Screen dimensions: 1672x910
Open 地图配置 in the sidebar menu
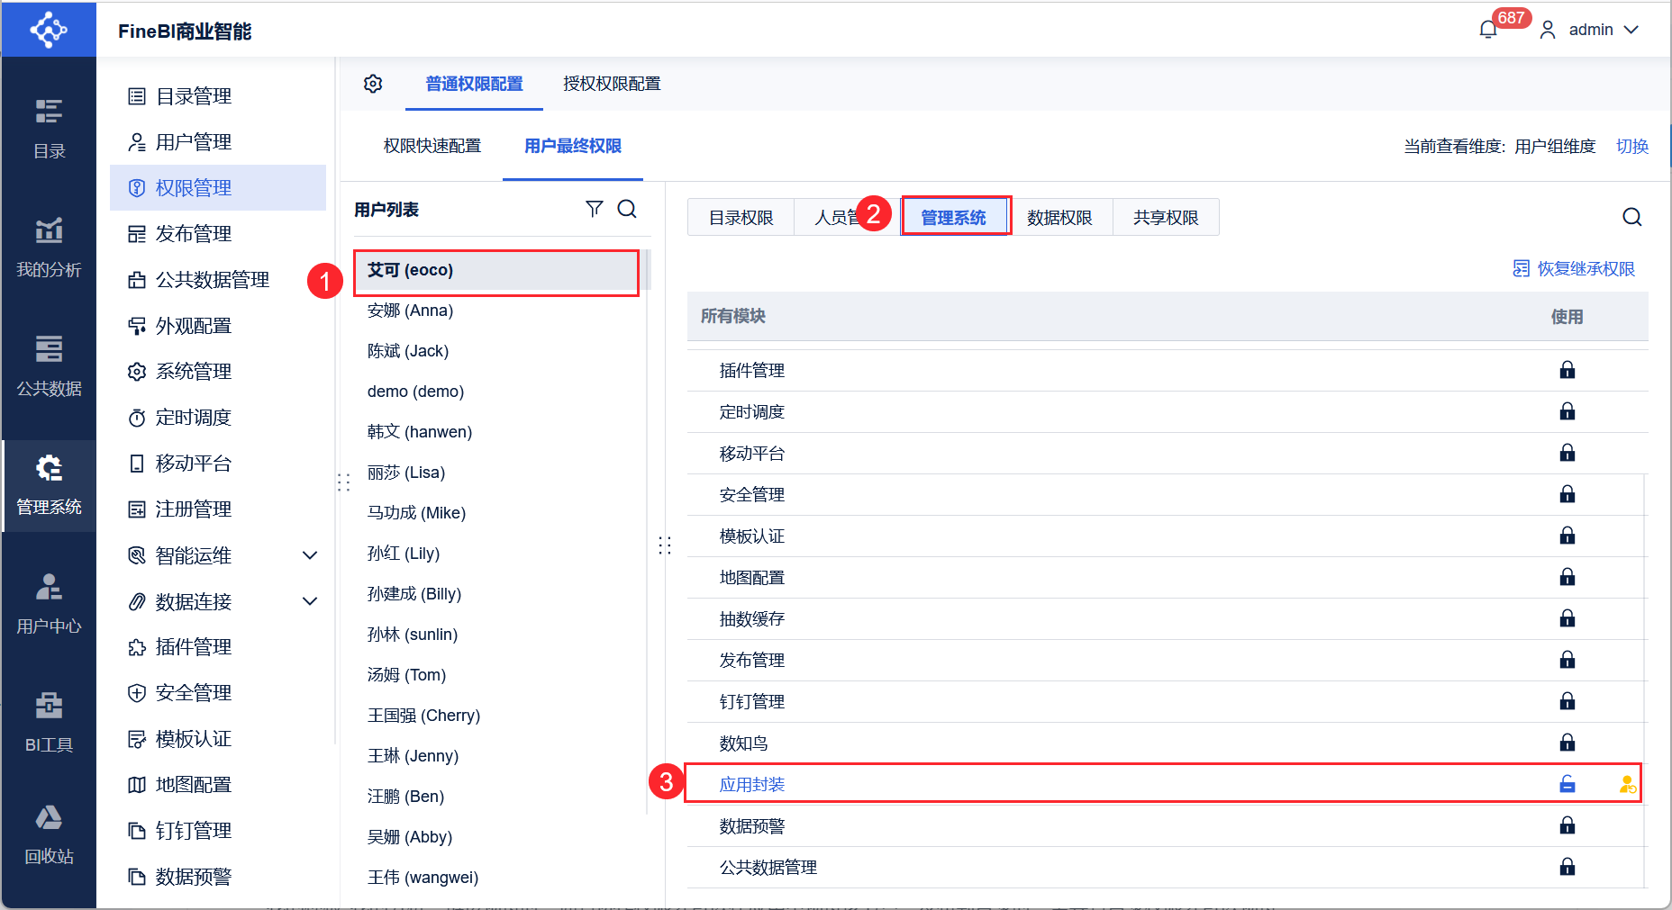click(218, 785)
